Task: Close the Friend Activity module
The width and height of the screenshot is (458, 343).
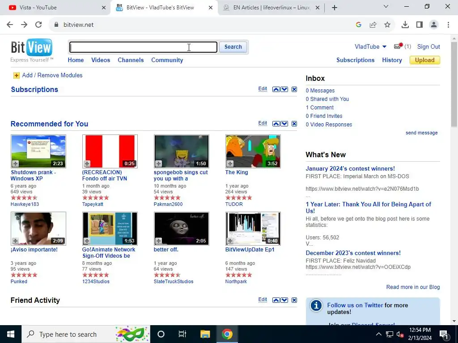Action: pos(294,300)
